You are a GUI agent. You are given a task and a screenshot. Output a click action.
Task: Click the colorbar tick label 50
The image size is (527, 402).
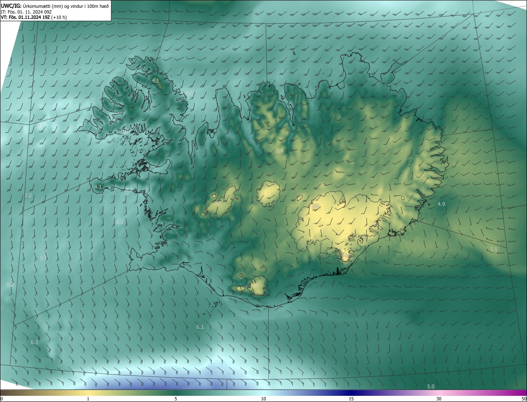(524, 399)
